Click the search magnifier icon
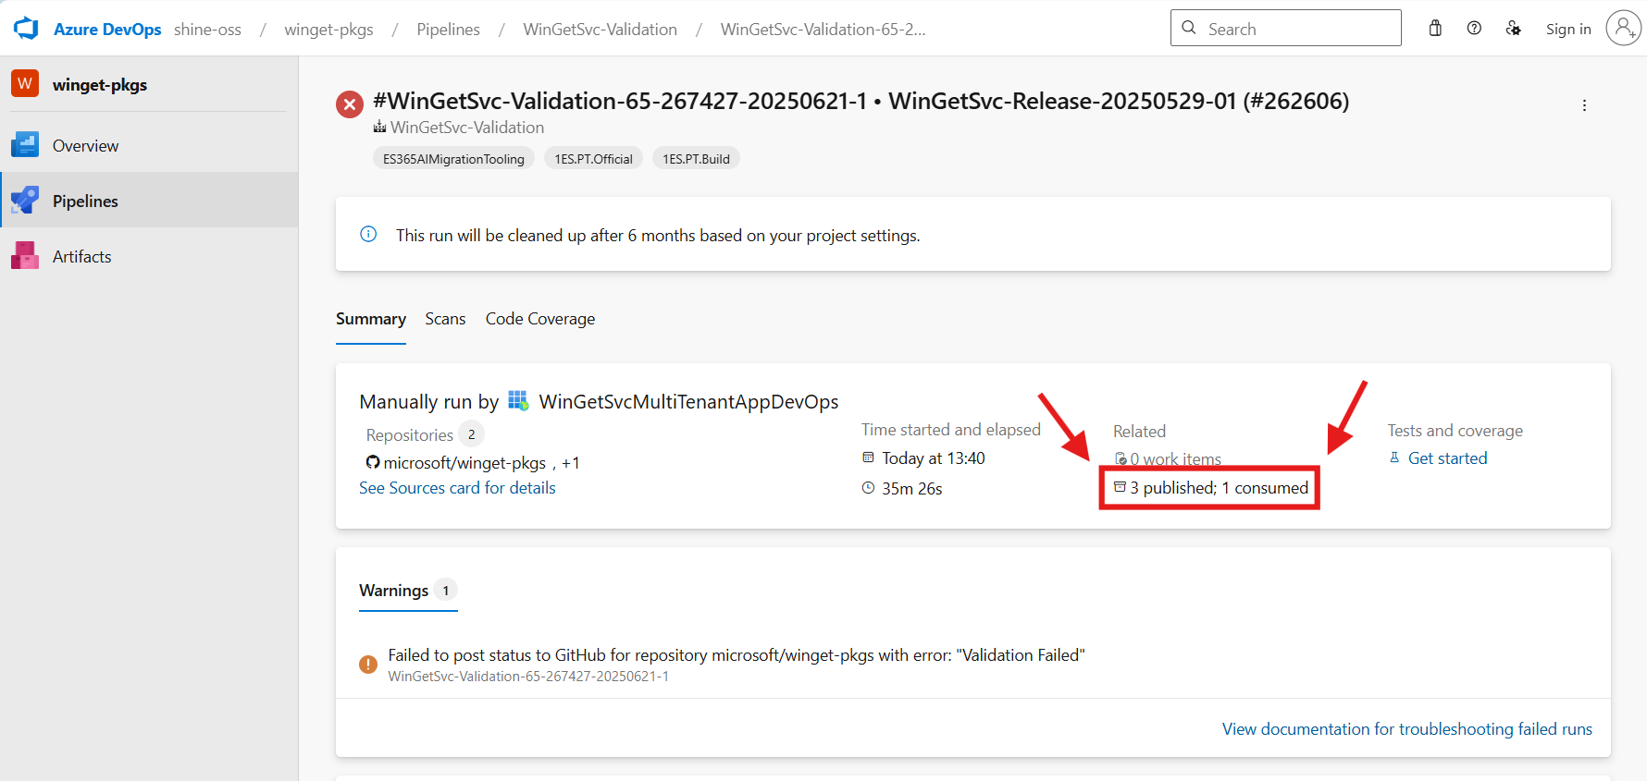The image size is (1647, 781). 1189,28
